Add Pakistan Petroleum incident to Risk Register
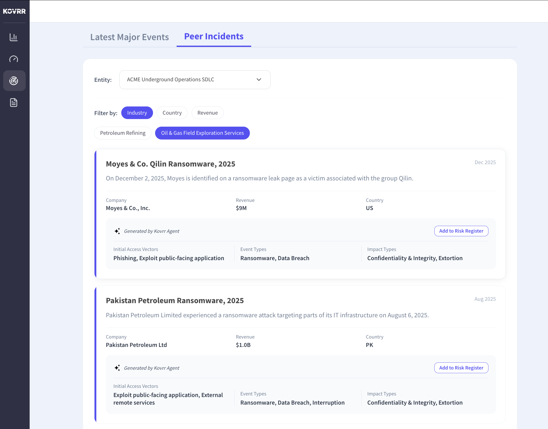The height and width of the screenshot is (429, 548). [461, 368]
